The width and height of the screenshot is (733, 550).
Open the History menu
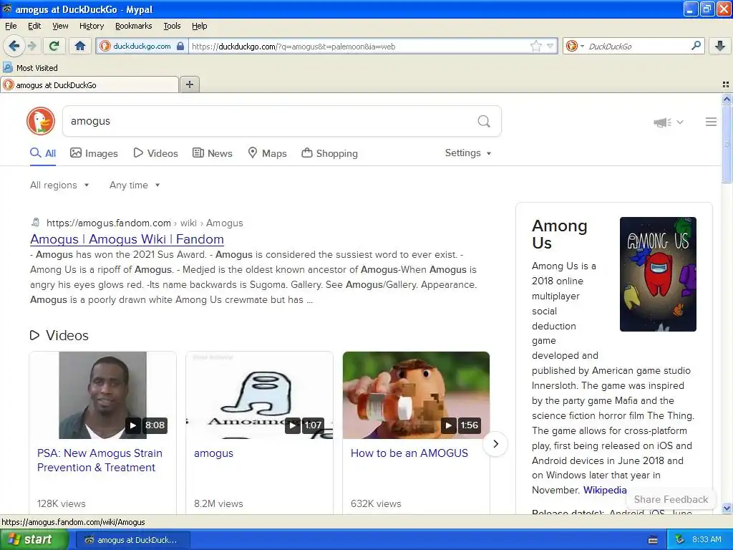[91, 26]
